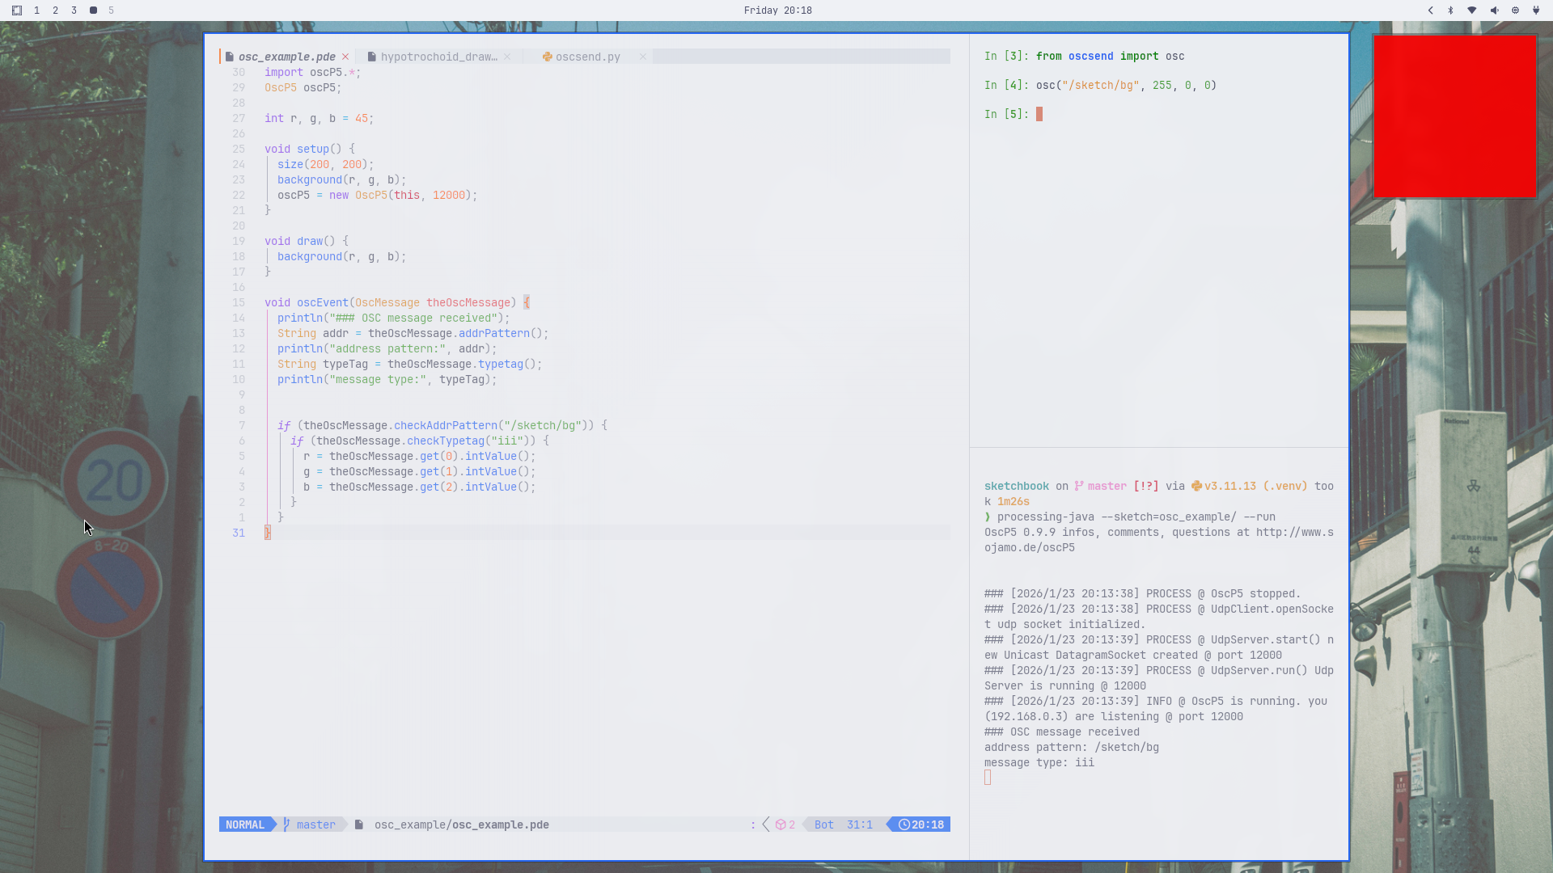This screenshot has width=1553, height=873.
Task: Click the power plug icon in the tray
Action: [1535, 11]
